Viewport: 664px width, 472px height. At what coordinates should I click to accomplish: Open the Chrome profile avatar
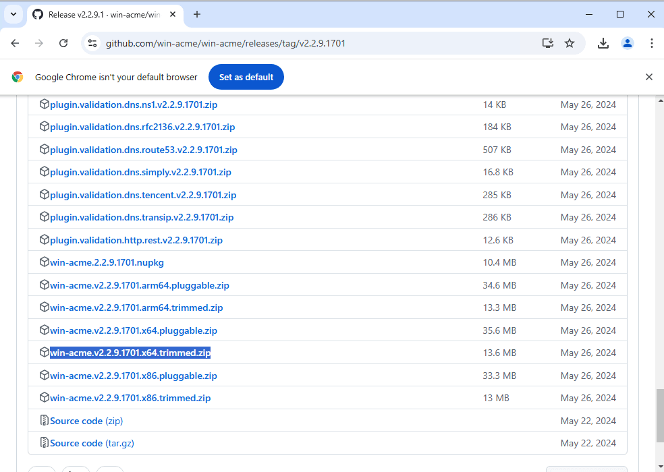[628, 43]
